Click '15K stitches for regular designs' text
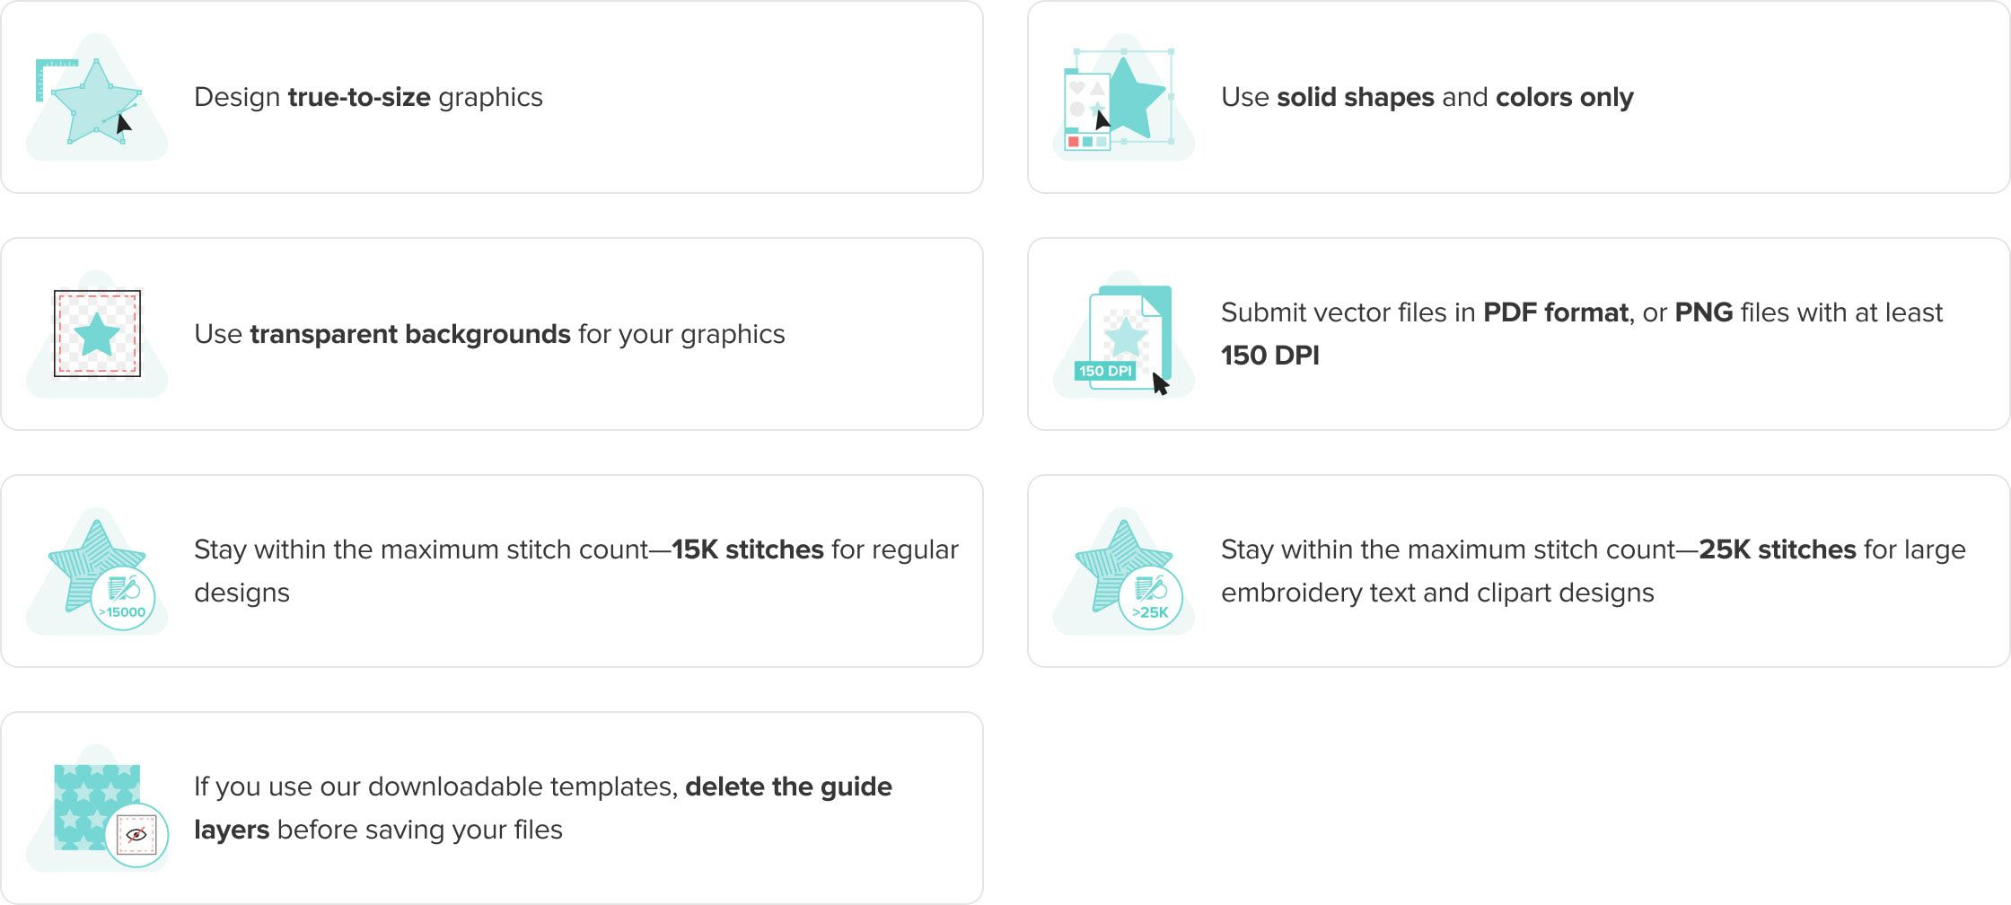This screenshot has width=2011, height=905. (576, 571)
